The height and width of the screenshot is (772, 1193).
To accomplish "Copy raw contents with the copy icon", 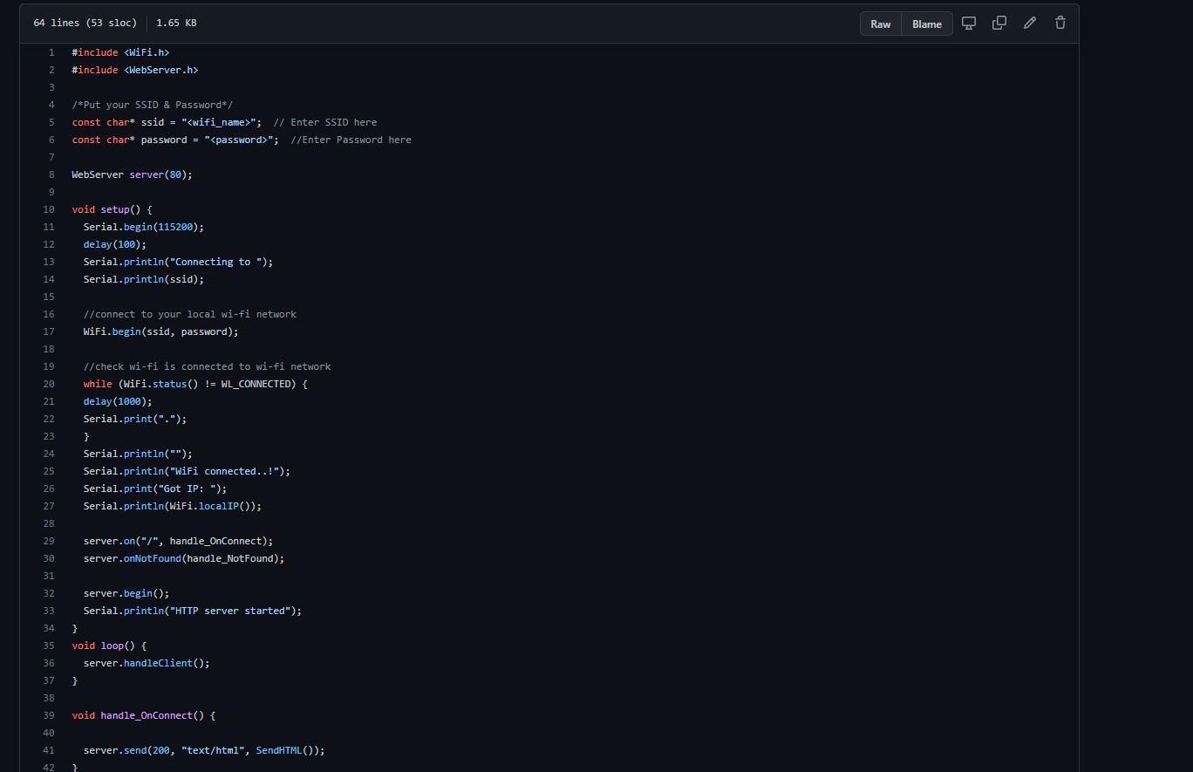I will 999,23.
